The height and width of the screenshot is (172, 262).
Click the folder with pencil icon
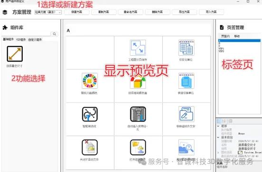tap(187, 114)
